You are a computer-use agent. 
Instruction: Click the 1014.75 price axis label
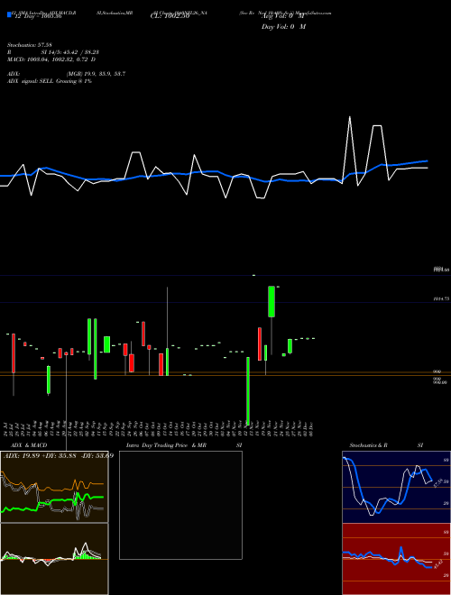tap(441, 299)
